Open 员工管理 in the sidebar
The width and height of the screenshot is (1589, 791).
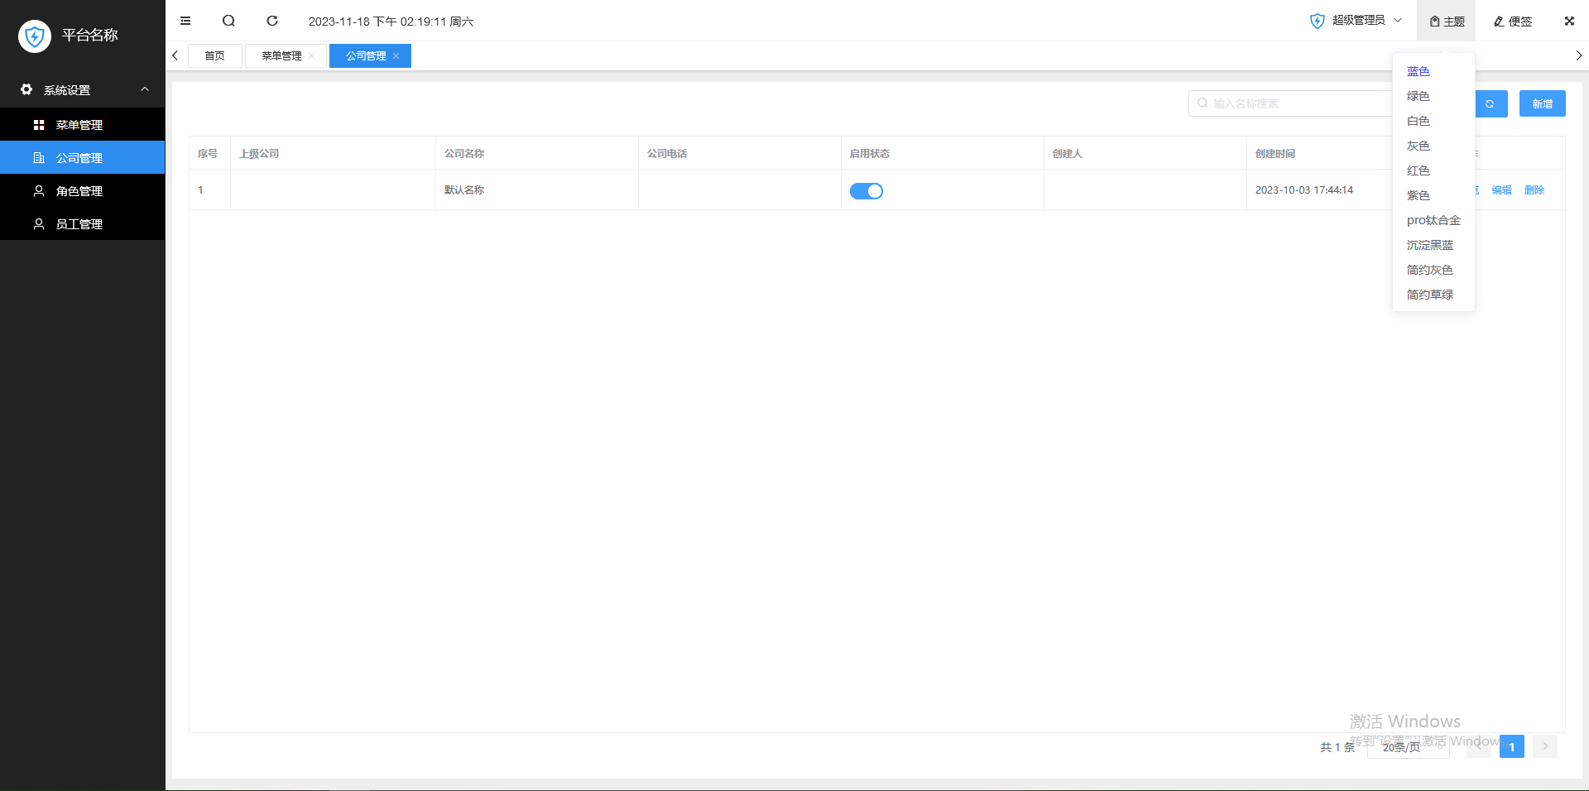click(x=83, y=223)
